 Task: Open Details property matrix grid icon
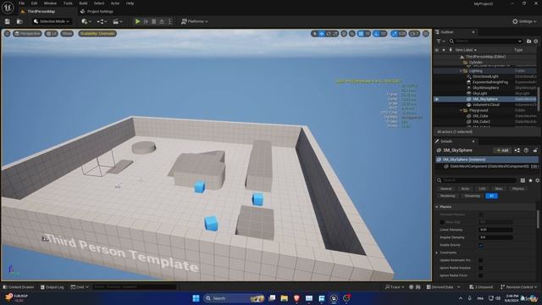(523, 180)
